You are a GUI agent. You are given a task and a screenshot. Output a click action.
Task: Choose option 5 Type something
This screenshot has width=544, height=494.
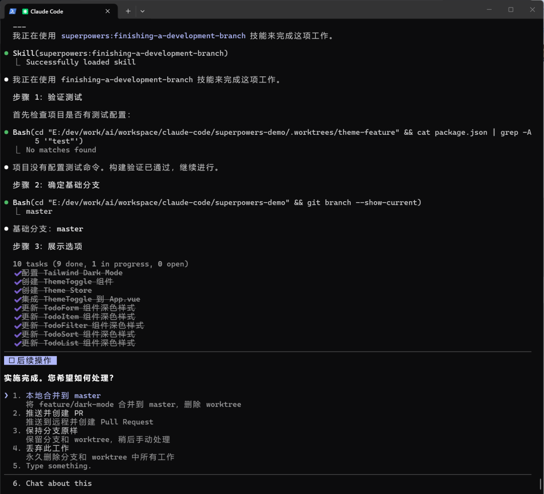pyautogui.click(x=58, y=466)
